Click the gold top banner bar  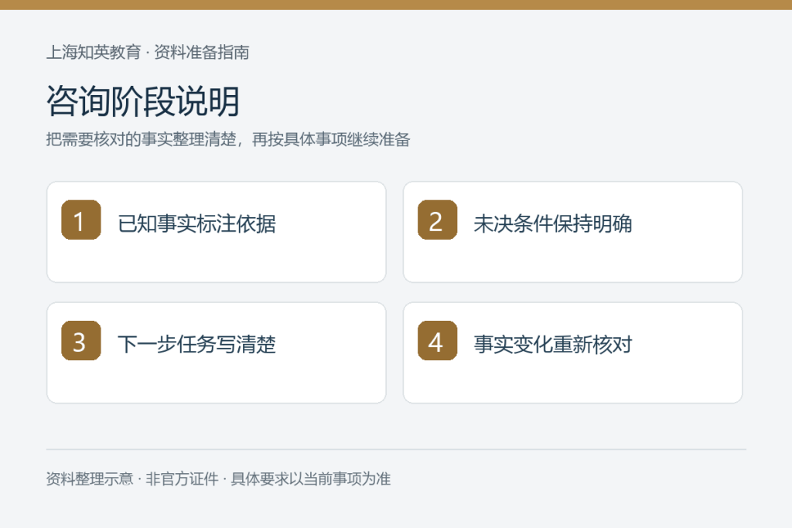(x=396, y=5)
